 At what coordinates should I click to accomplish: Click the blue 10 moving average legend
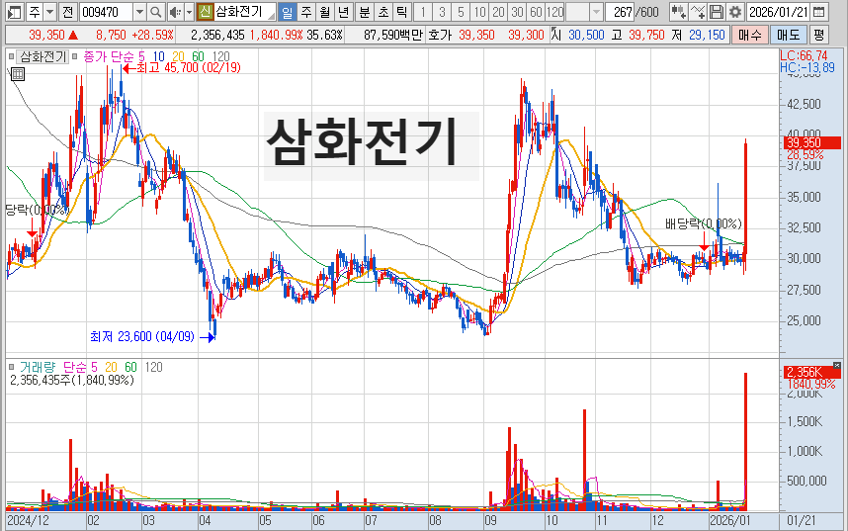pyautogui.click(x=158, y=56)
